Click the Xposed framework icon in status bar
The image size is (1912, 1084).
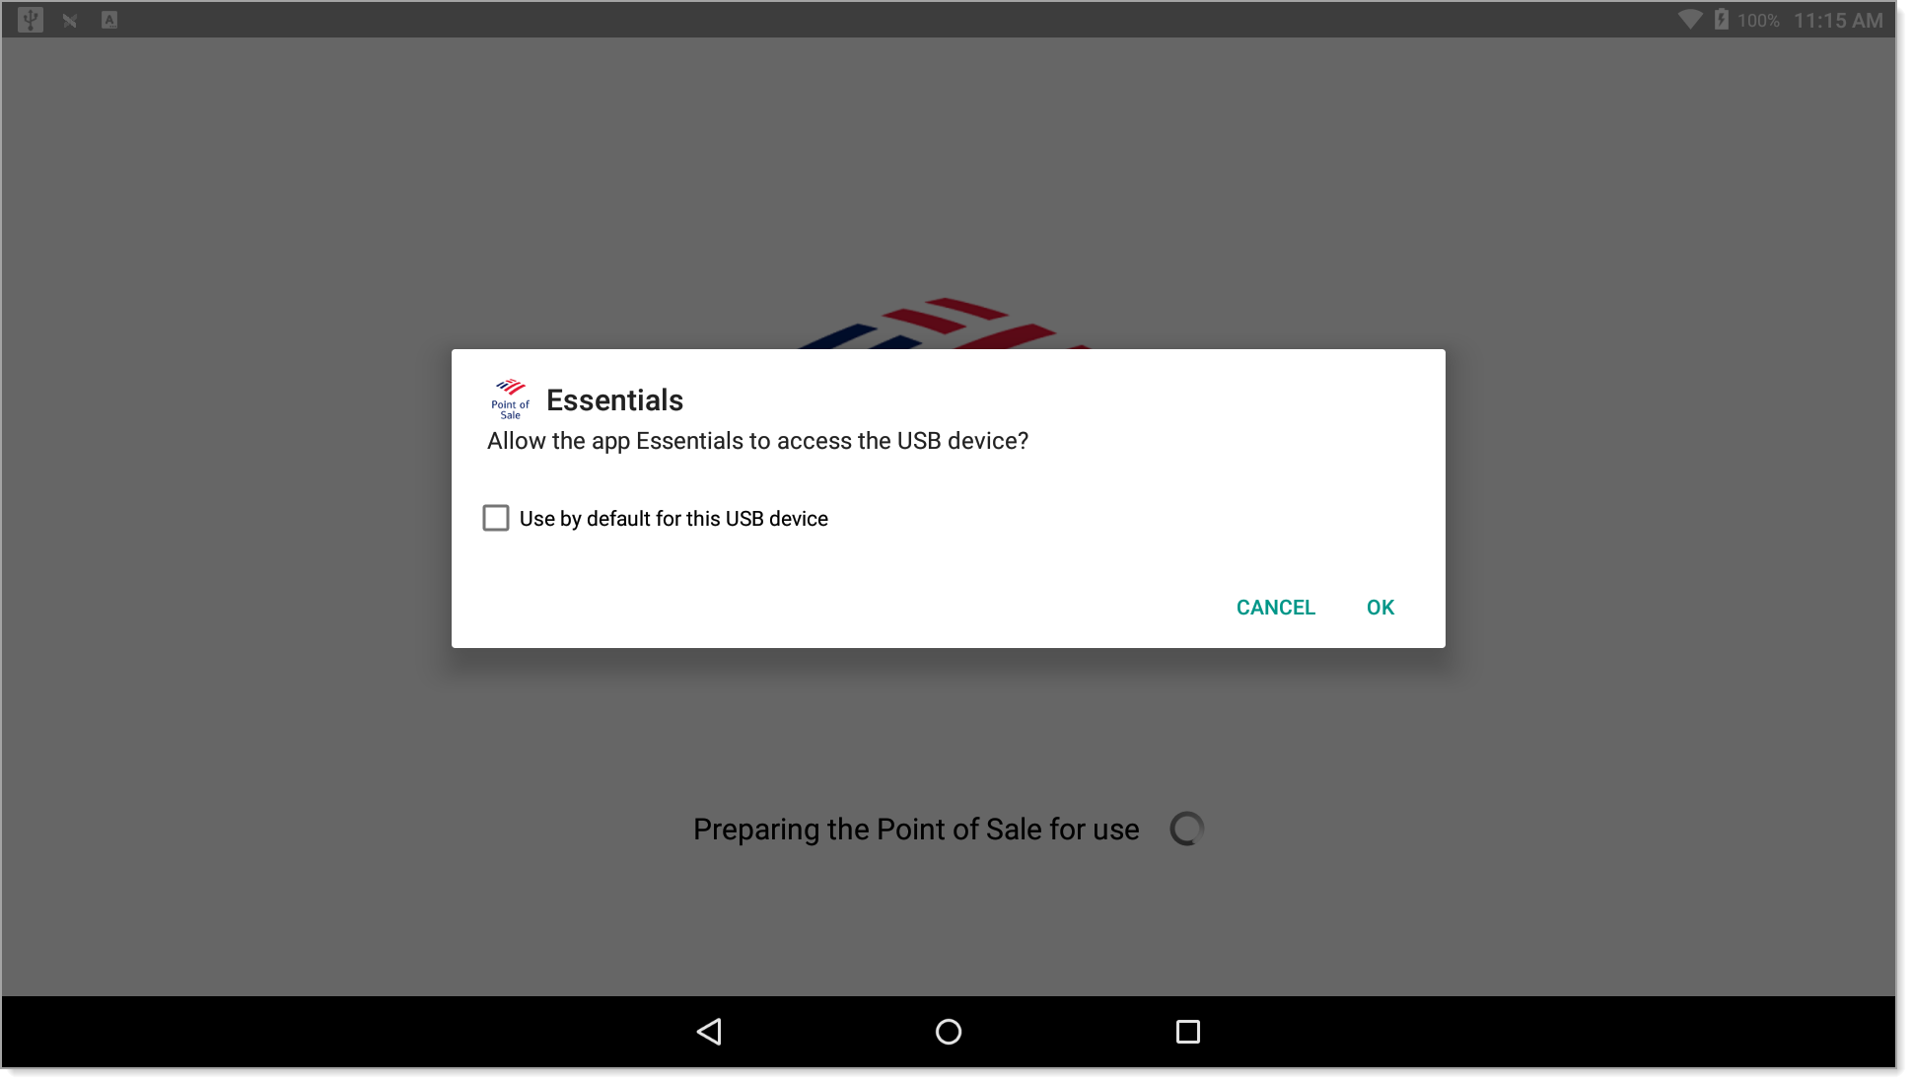(x=68, y=19)
